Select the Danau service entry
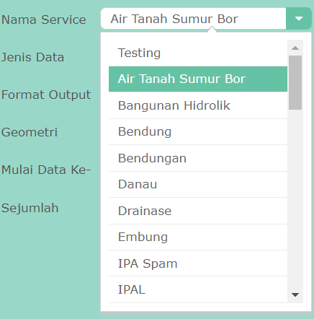Screen dimensions: 314x319 (x=198, y=184)
